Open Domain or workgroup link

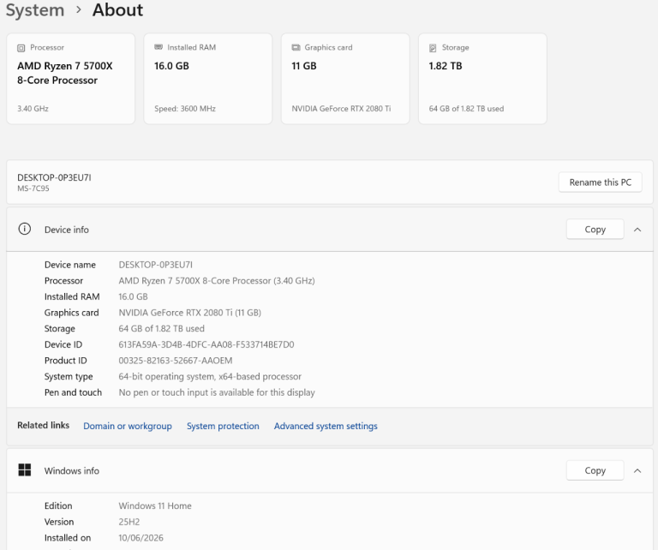tap(128, 426)
